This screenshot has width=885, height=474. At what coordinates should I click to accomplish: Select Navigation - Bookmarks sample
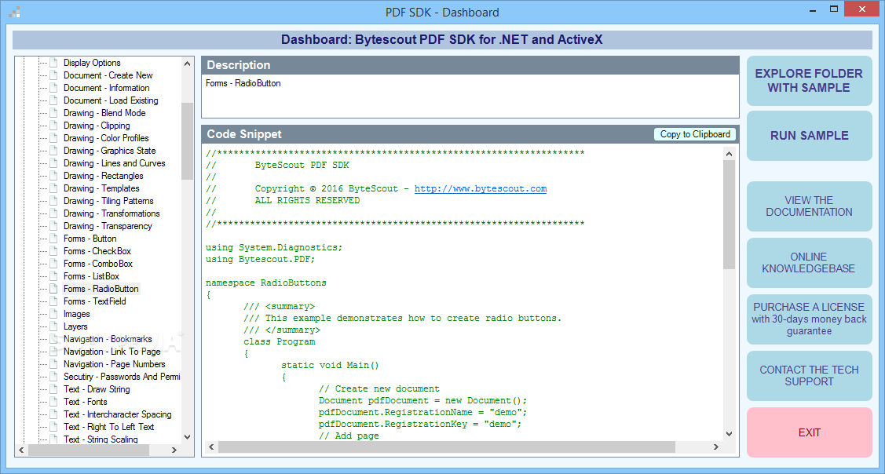(108, 339)
